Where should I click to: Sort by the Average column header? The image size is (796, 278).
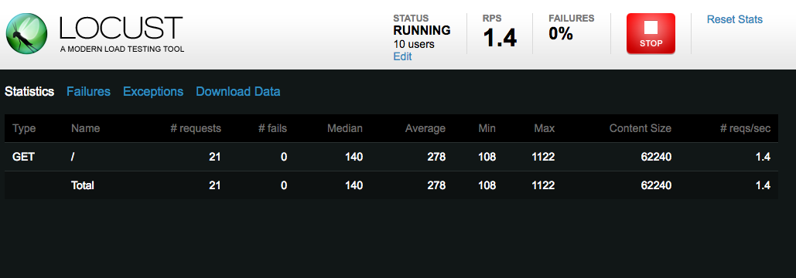(x=425, y=129)
